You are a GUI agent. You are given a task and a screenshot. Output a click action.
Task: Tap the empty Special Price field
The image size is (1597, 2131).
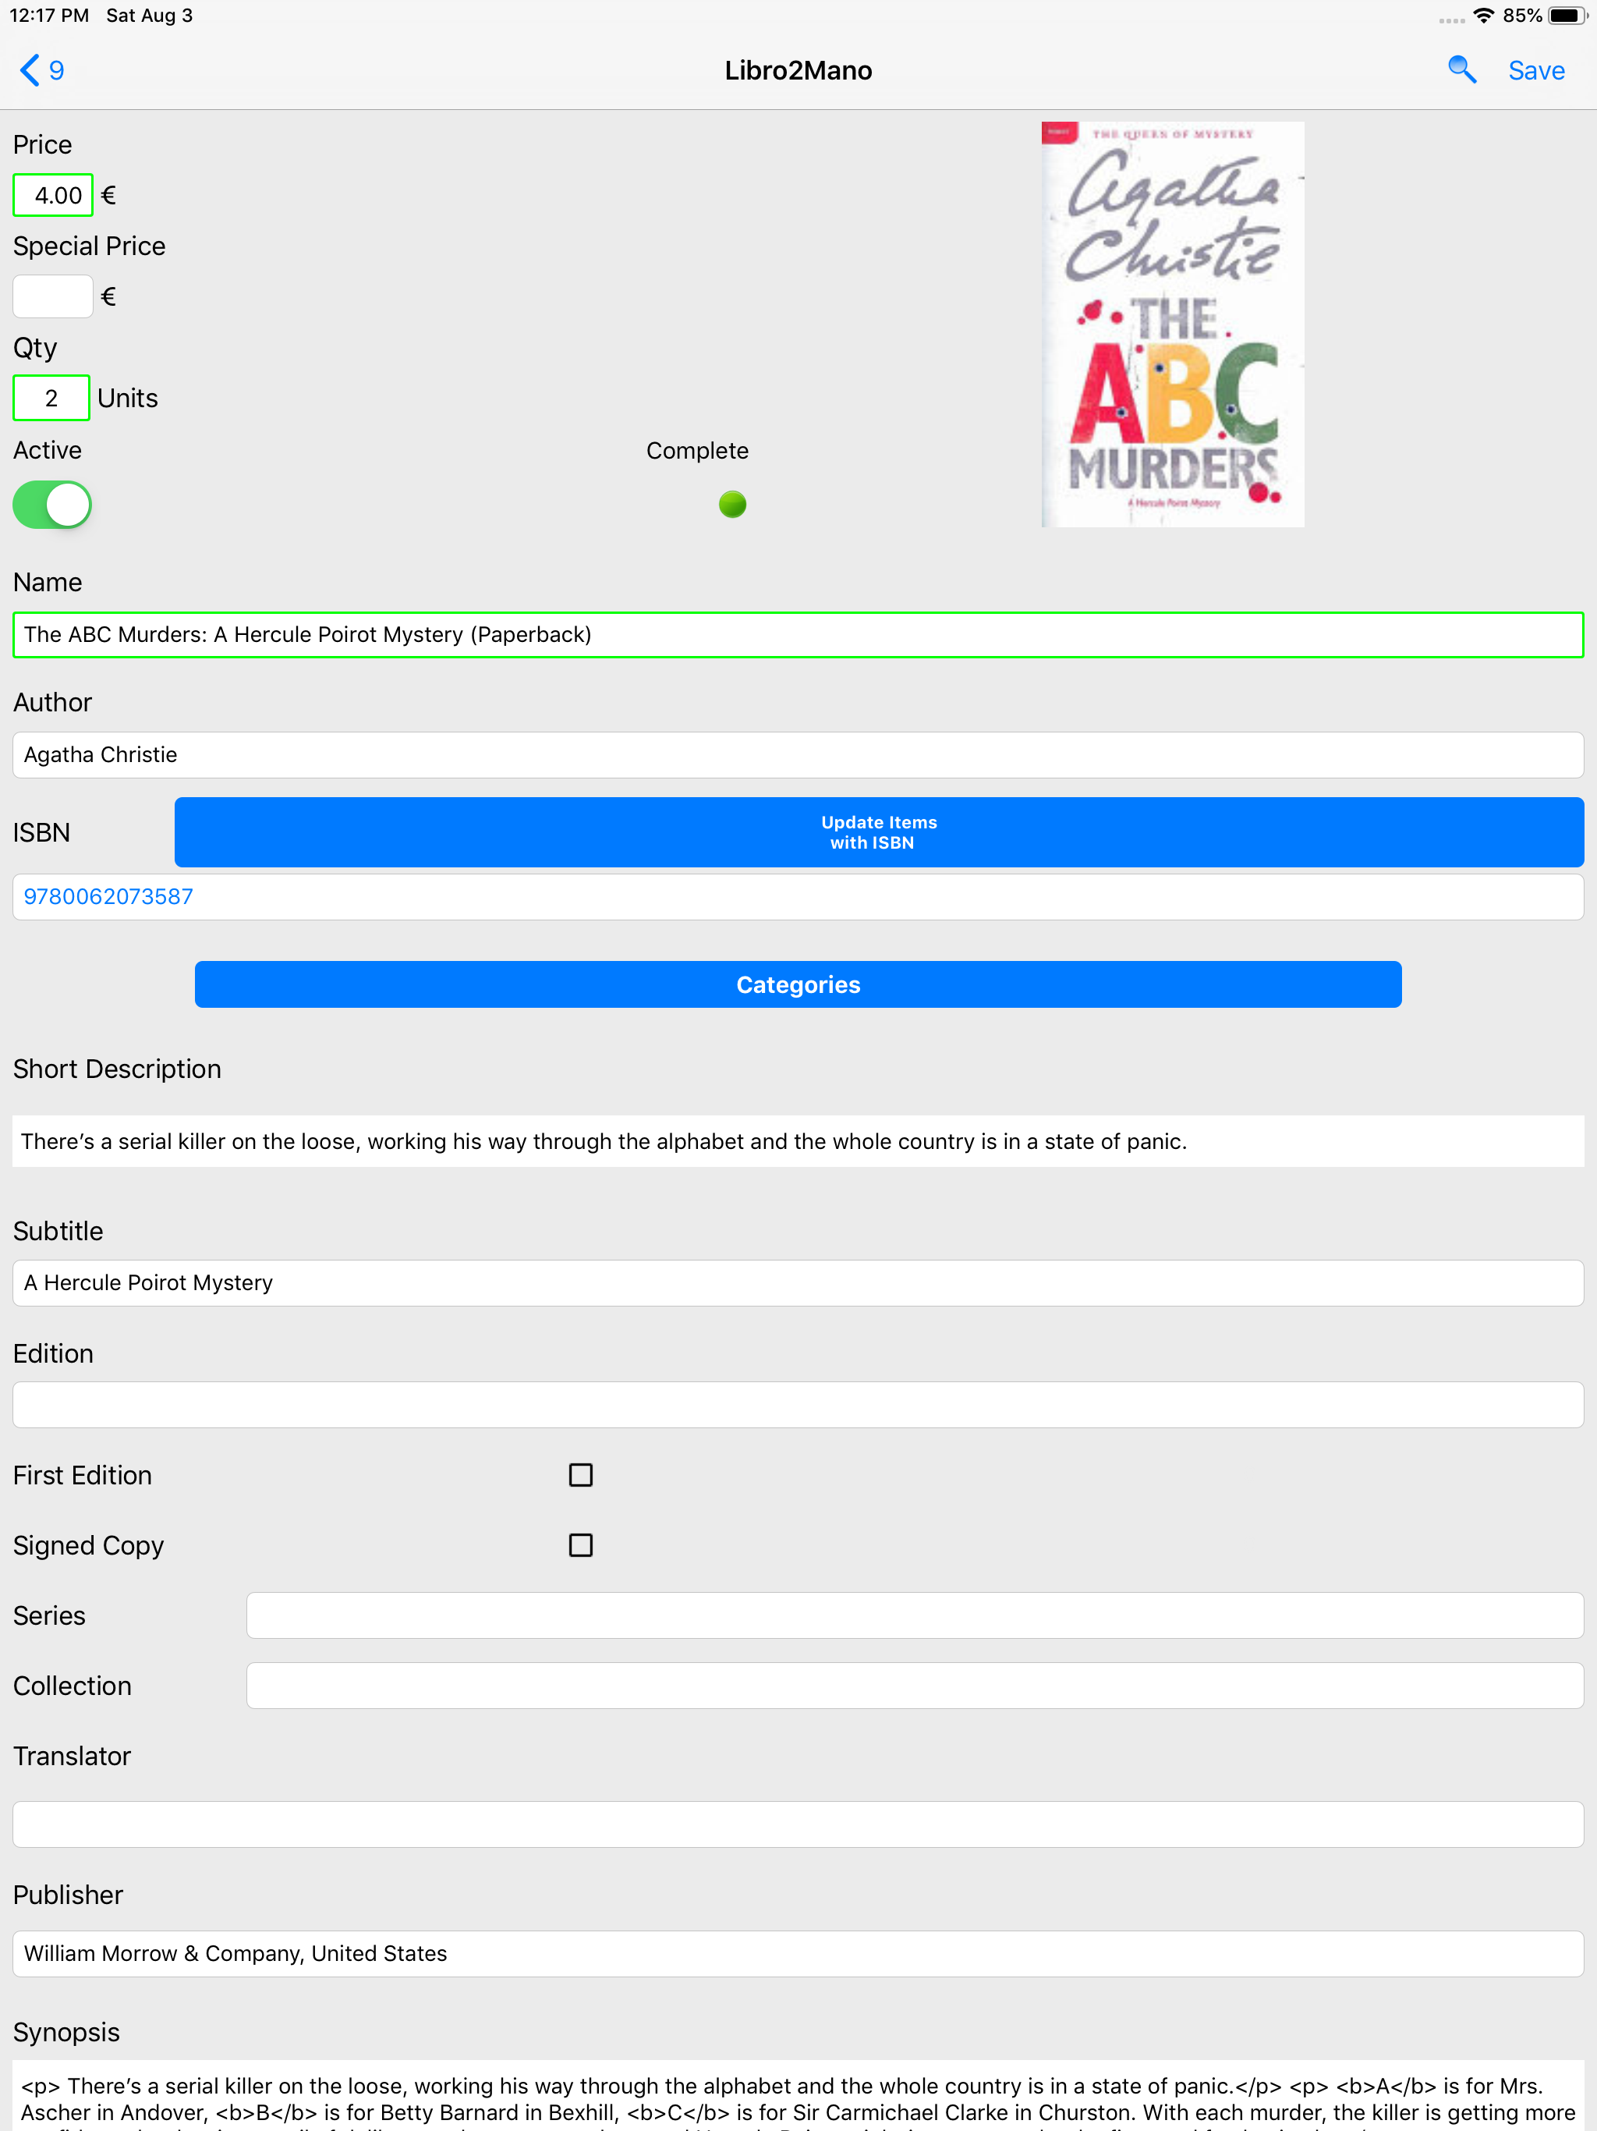coord(53,296)
